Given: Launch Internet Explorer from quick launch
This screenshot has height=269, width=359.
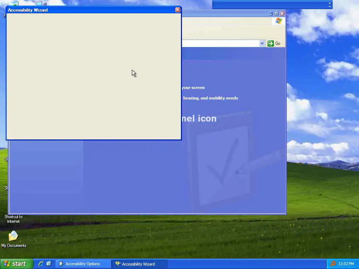Looking at the screenshot, I should pyautogui.click(x=41, y=264).
